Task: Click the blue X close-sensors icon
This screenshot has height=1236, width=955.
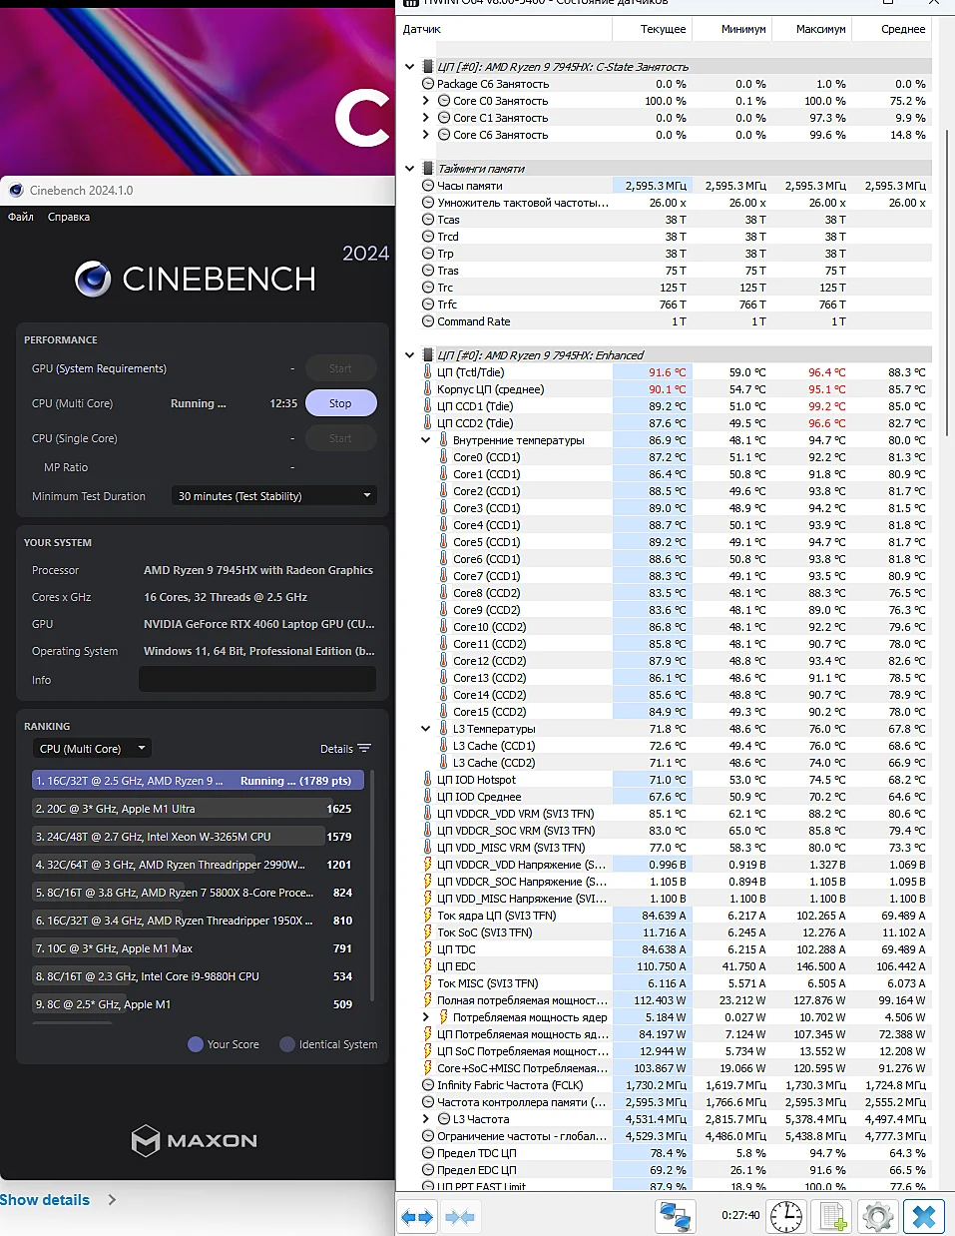Action: pyautogui.click(x=924, y=1217)
